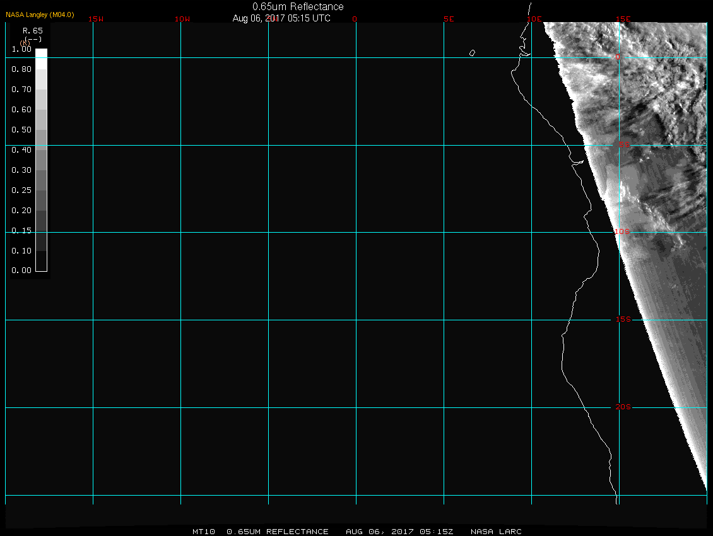Click the 10W longitude label

point(182,20)
